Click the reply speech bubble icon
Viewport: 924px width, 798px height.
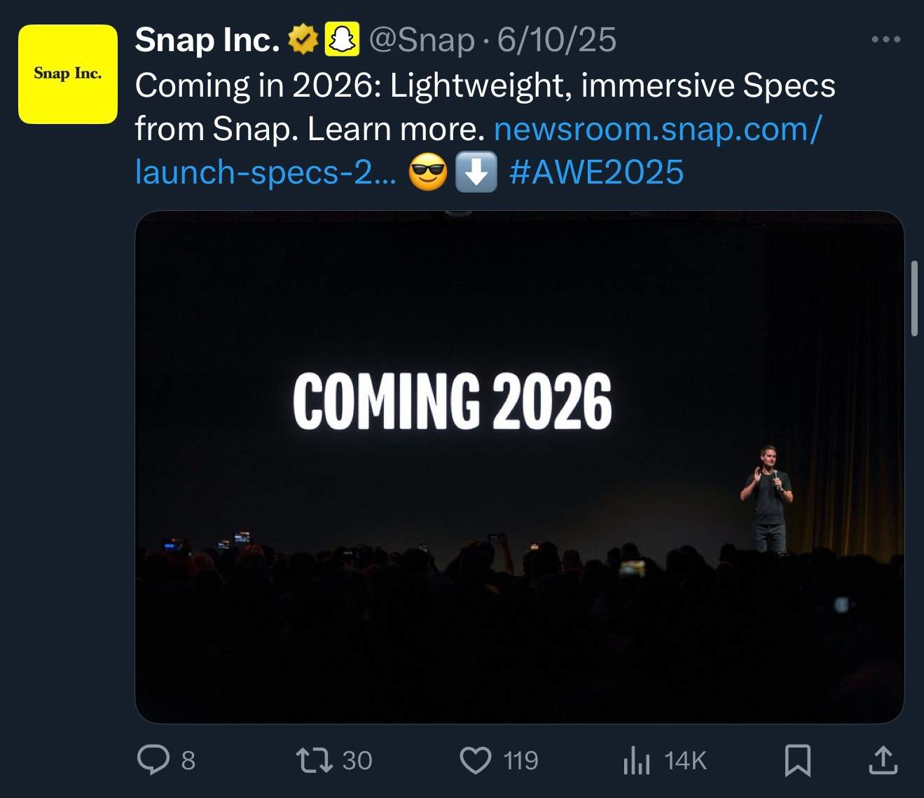(x=152, y=760)
